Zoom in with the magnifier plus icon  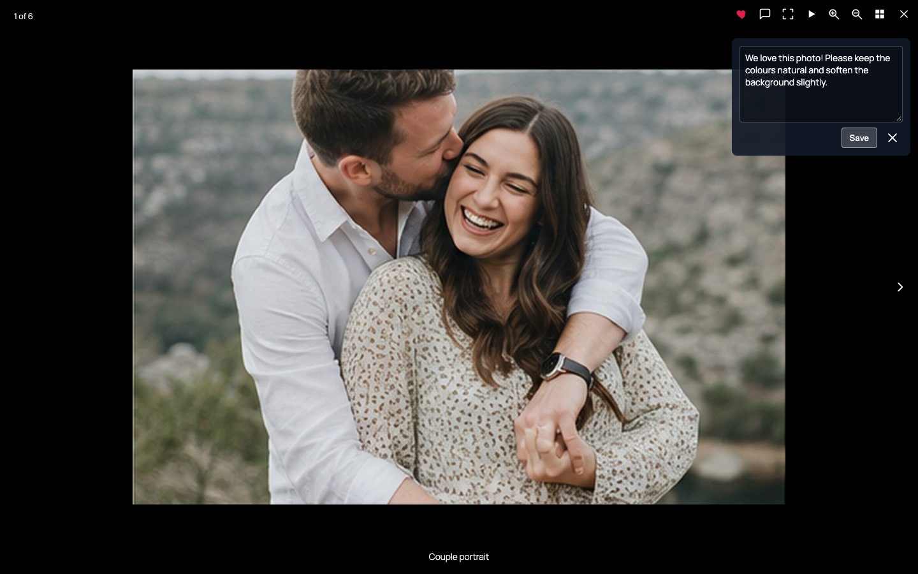pos(834,14)
